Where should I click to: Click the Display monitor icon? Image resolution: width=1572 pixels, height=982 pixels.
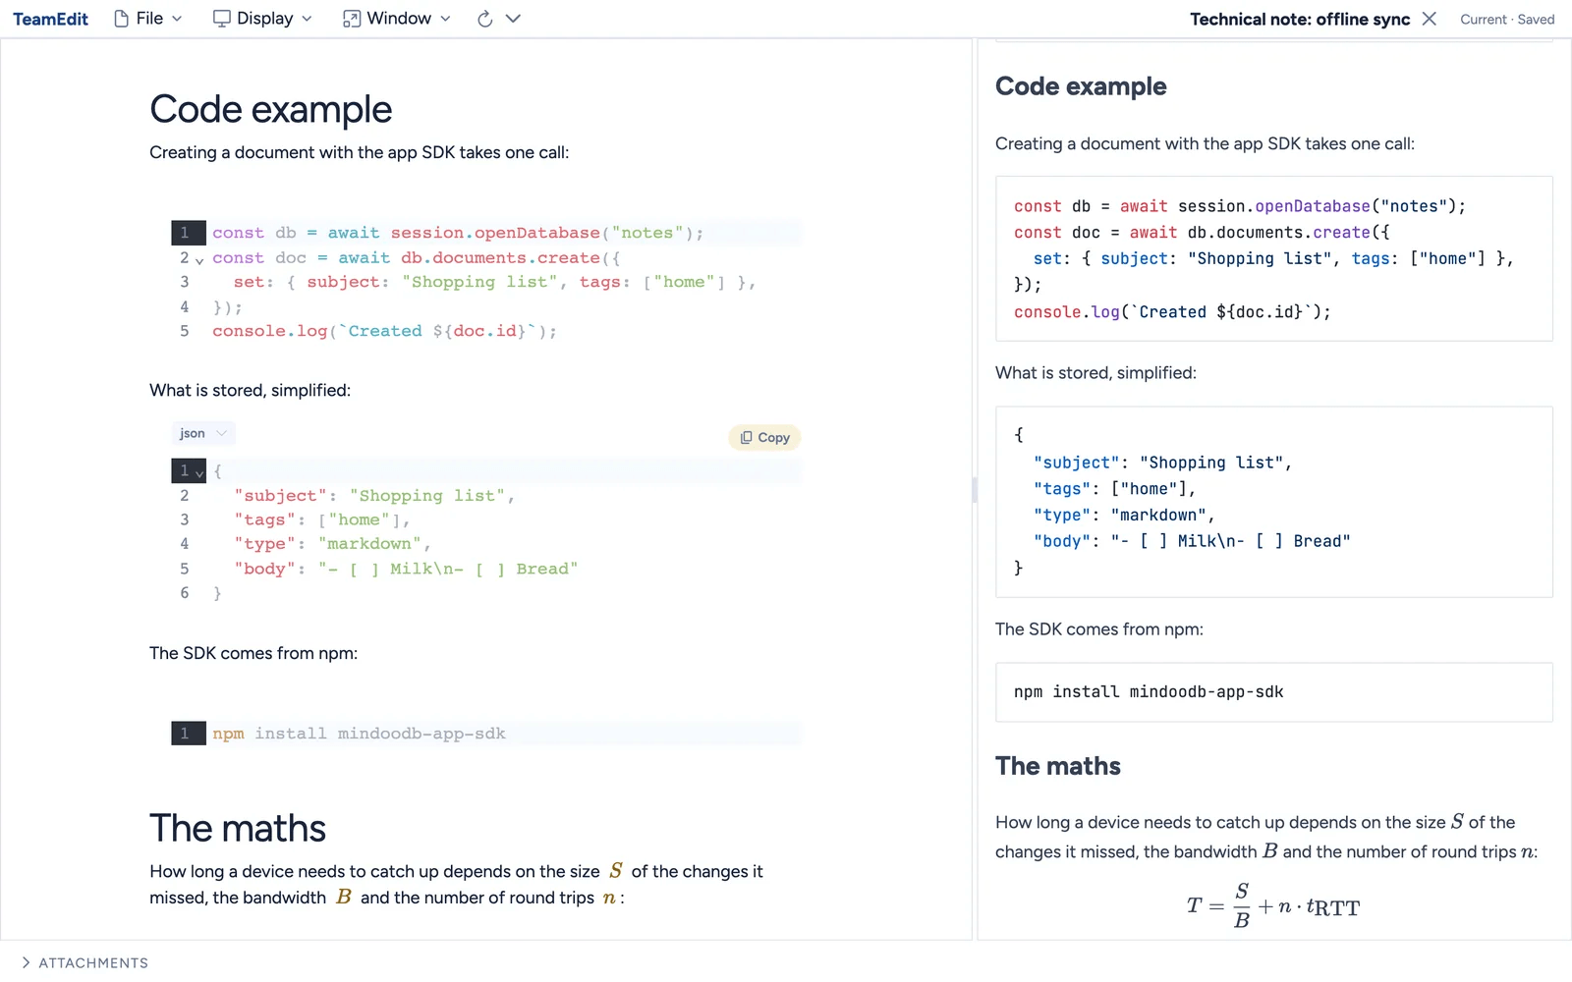222,19
